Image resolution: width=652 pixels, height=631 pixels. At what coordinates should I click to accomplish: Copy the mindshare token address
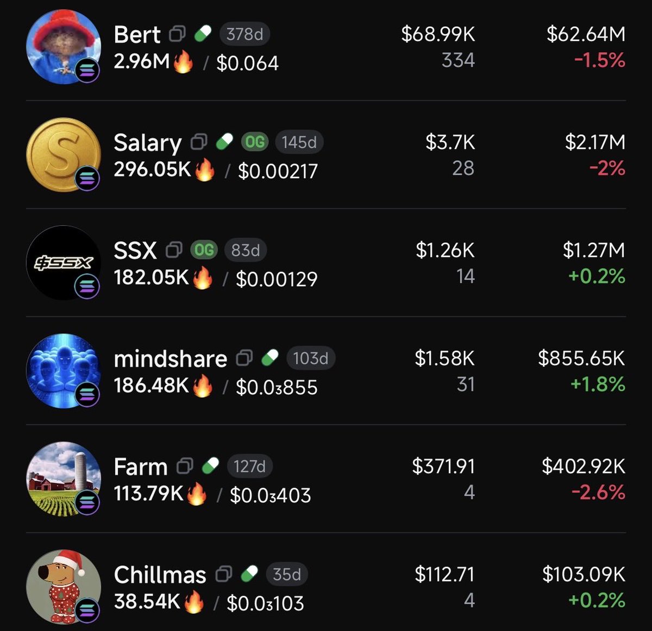click(x=244, y=358)
